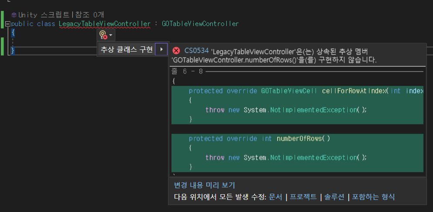Click the GOTableViewCell return type in preview
This screenshot has width=433, height=212.
coord(289,91)
